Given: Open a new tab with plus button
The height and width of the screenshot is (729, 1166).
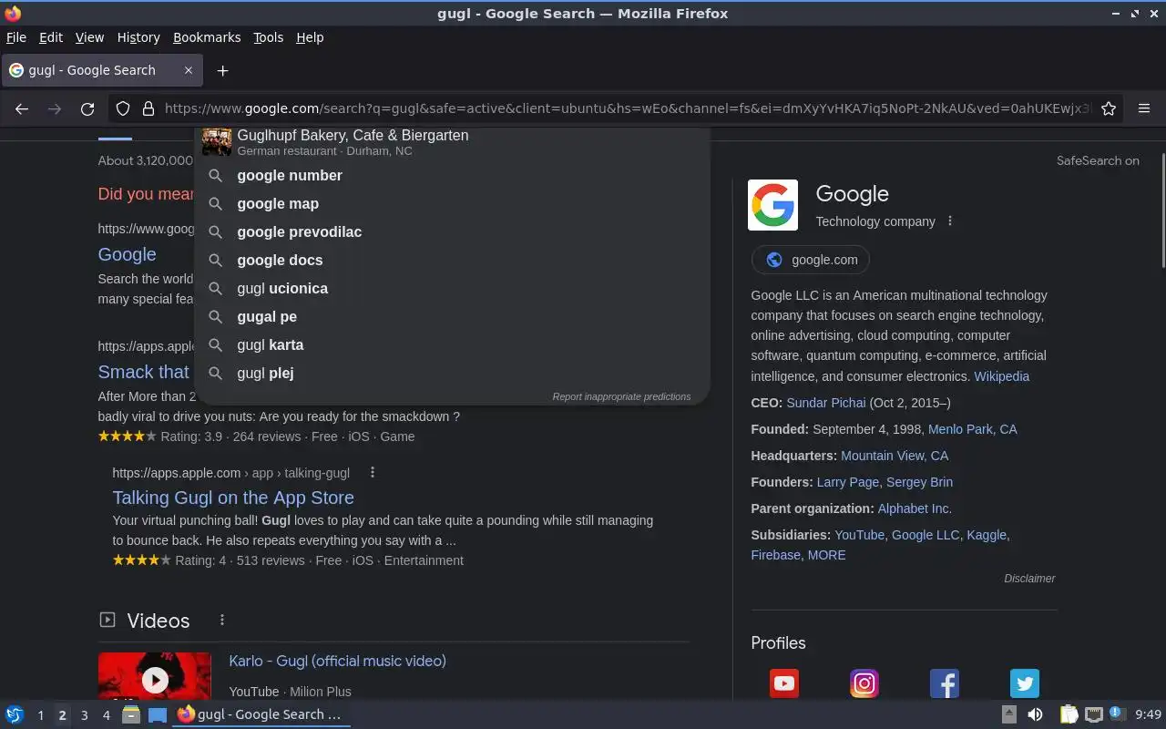Looking at the screenshot, I should (222, 70).
